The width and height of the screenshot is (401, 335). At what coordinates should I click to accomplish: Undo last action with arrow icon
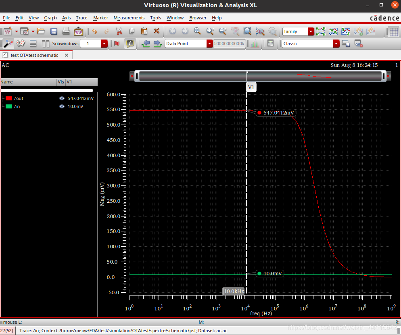pyautogui.click(x=94, y=31)
